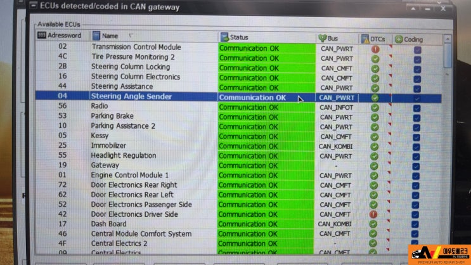Click the Bus column header icon
This screenshot has width=471, height=265.
[x=322, y=38]
